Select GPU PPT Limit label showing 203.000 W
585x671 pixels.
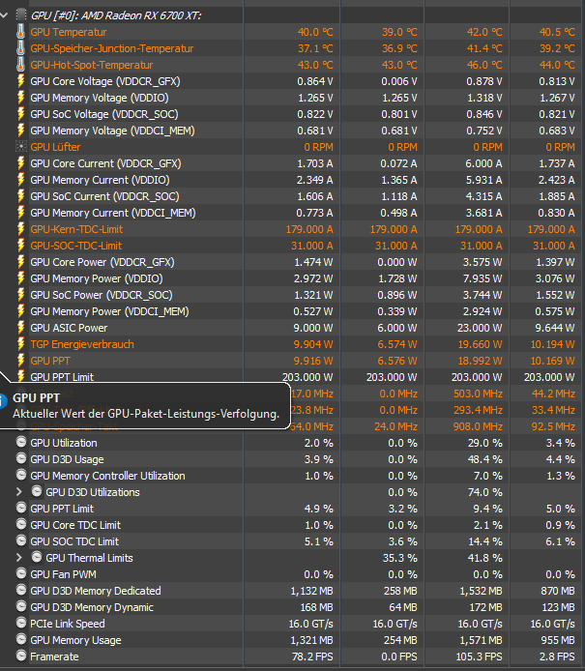pyautogui.click(x=62, y=377)
